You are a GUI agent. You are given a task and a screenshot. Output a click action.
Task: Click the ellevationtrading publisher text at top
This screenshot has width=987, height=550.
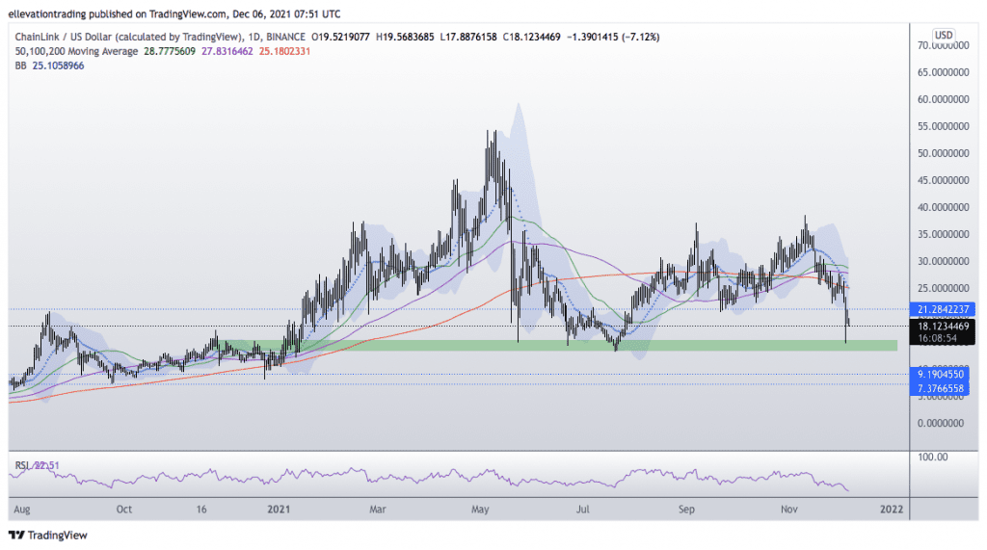(x=46, y=13)
